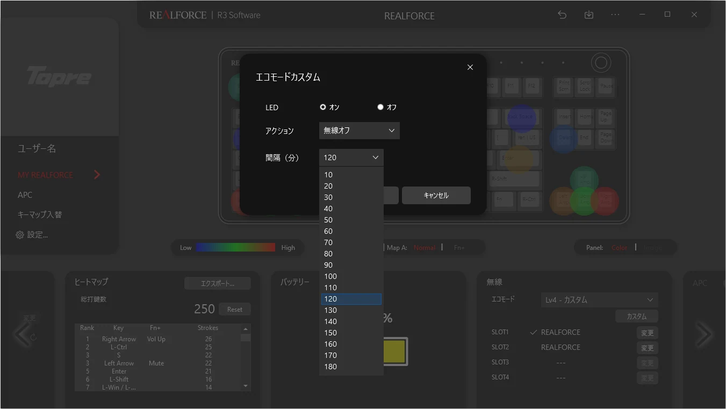Image resolution: width=726 pixels, height=409 pixels.
Task: Open the three-dots more options menu
Action: tap(615, 15)
